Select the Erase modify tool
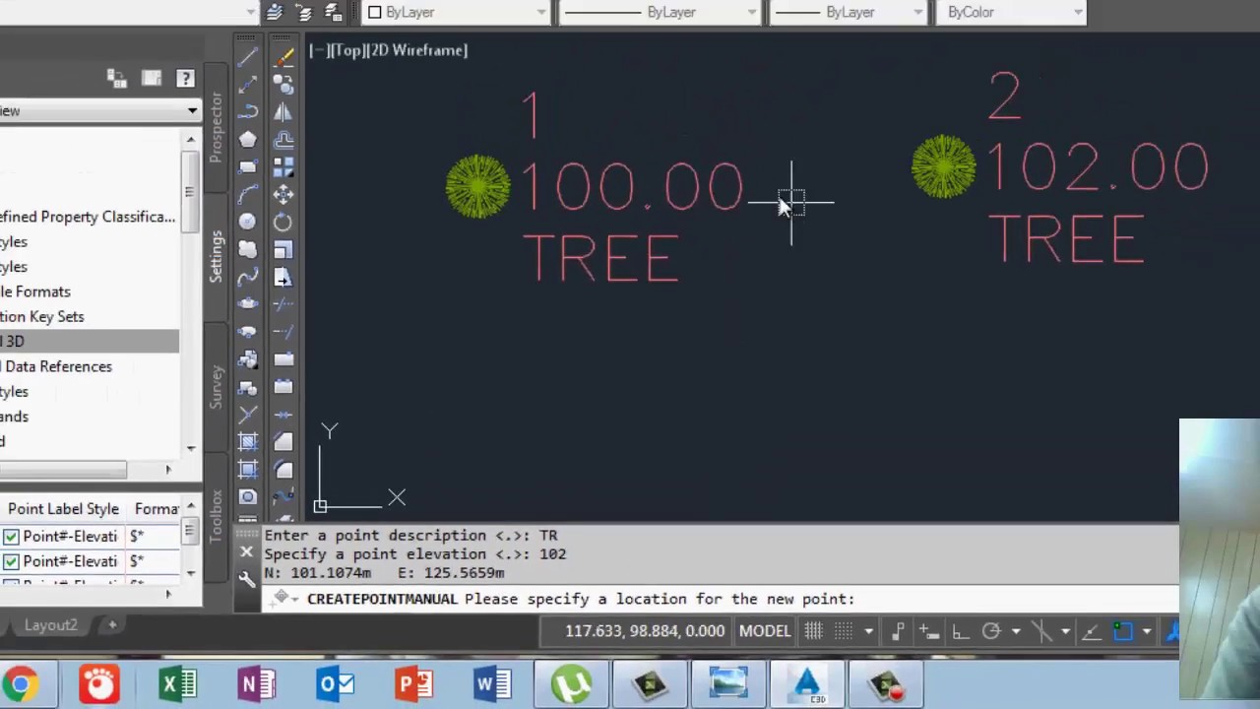 (x=283, y=57)
